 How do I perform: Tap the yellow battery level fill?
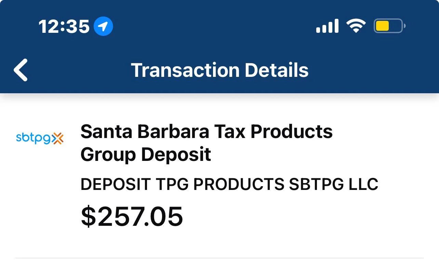(x=383, y=26)
